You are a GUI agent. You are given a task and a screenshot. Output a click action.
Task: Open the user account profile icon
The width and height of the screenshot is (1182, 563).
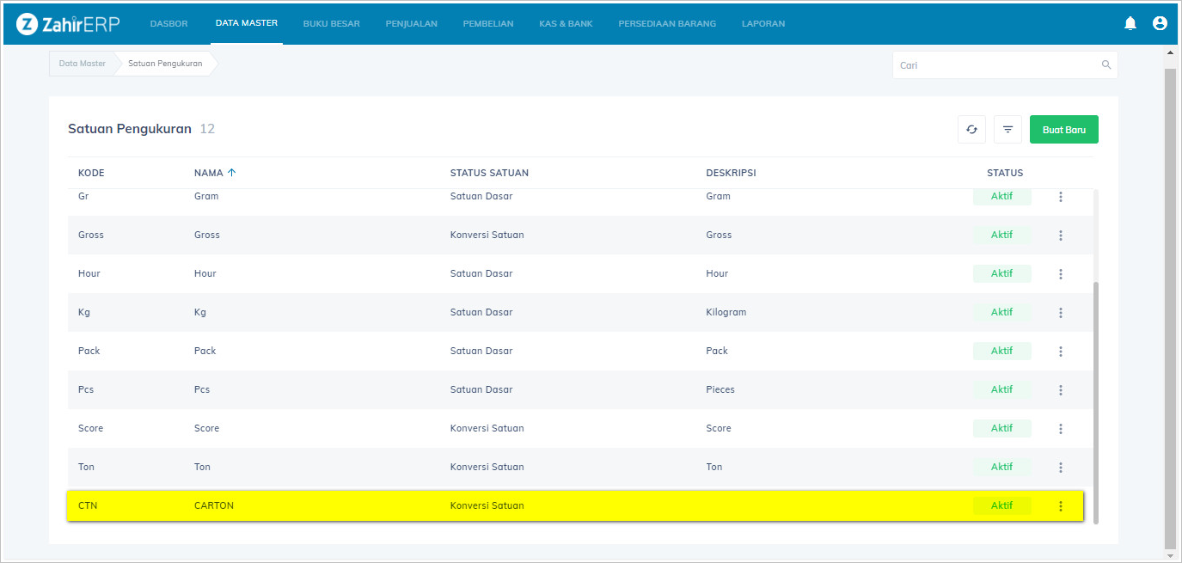point(1160,23)
